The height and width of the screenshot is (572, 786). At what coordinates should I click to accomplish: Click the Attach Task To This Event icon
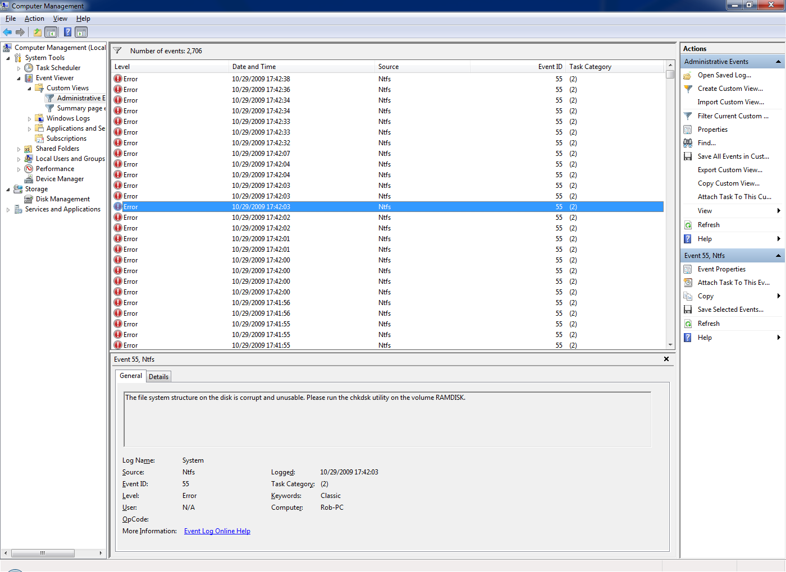(x=688, y=283)
